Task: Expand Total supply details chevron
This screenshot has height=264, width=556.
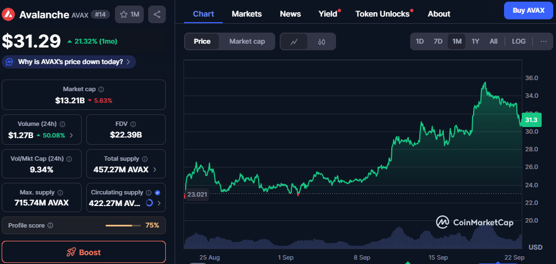Action: 154,170
